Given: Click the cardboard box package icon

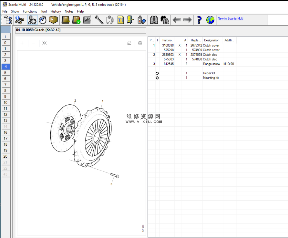Looking at the screenshot, I should (x=53, y=20).
